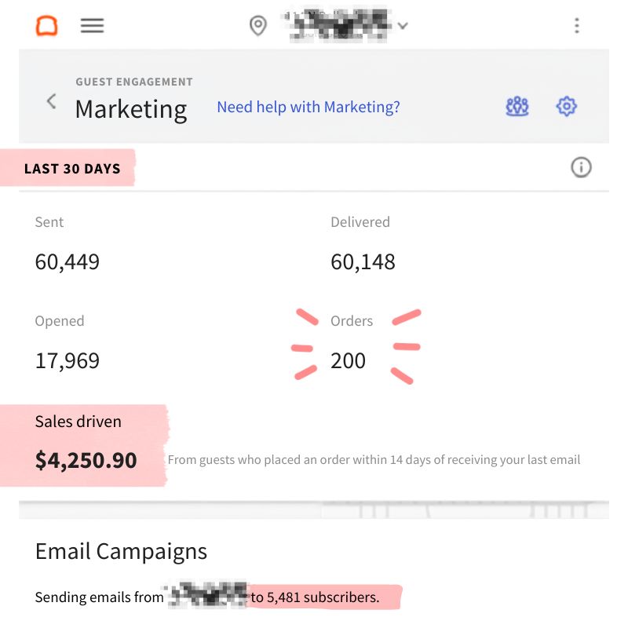Click the location pin icon
Screen dimensions: 628x628
258,26
